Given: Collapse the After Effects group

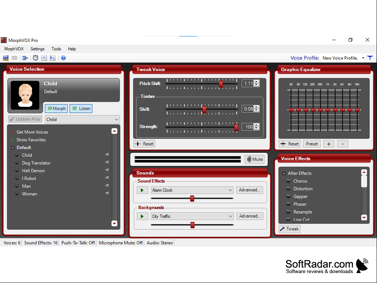Looking at the screenshot, I should click(284, 173).
